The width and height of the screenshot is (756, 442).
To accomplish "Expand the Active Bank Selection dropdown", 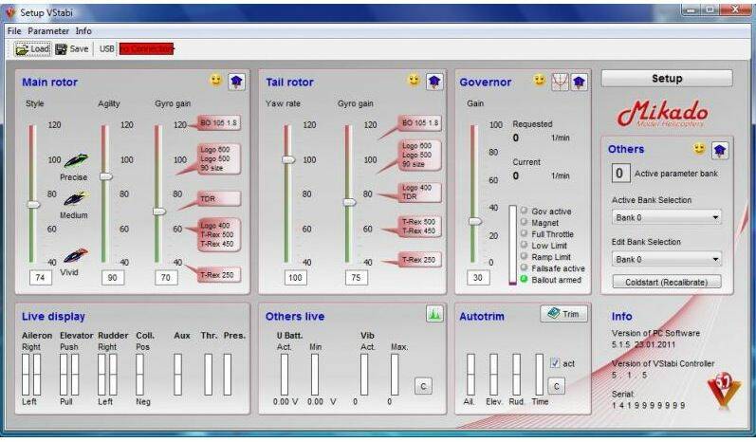I will [665, 217].
